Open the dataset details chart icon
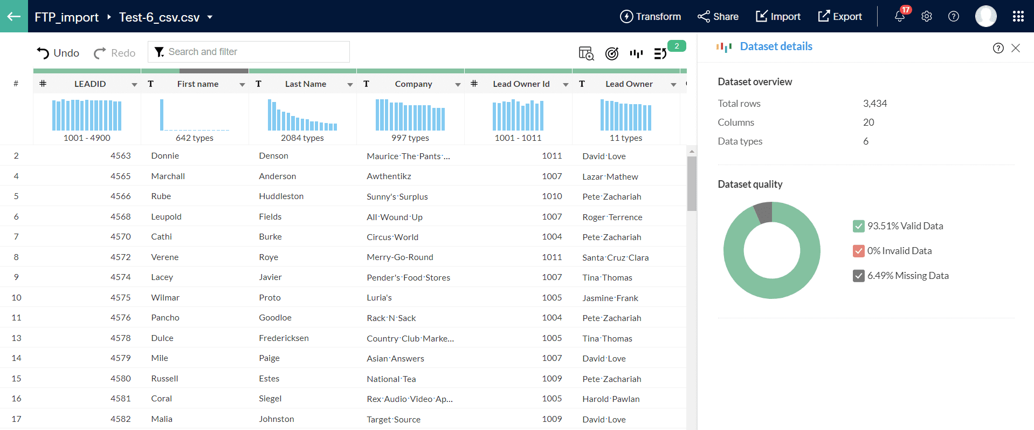 point(636,53)
